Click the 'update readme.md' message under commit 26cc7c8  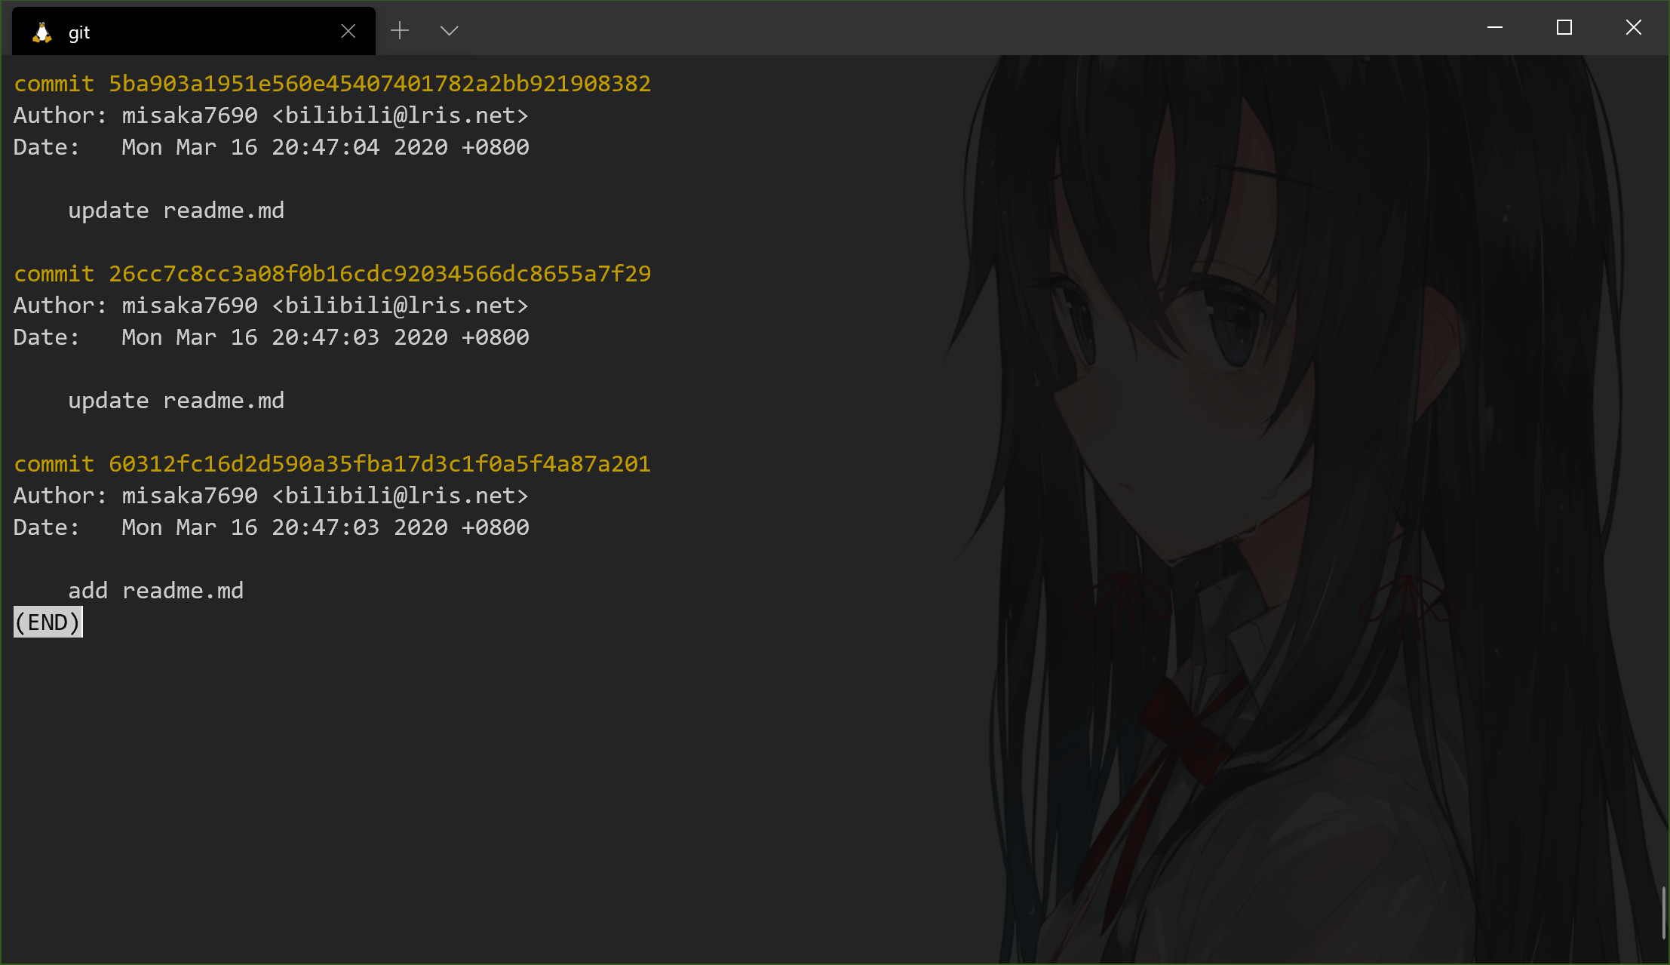[177, 400]
